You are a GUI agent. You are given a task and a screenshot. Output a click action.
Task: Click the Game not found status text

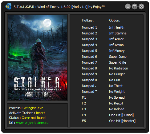point(34,118)
